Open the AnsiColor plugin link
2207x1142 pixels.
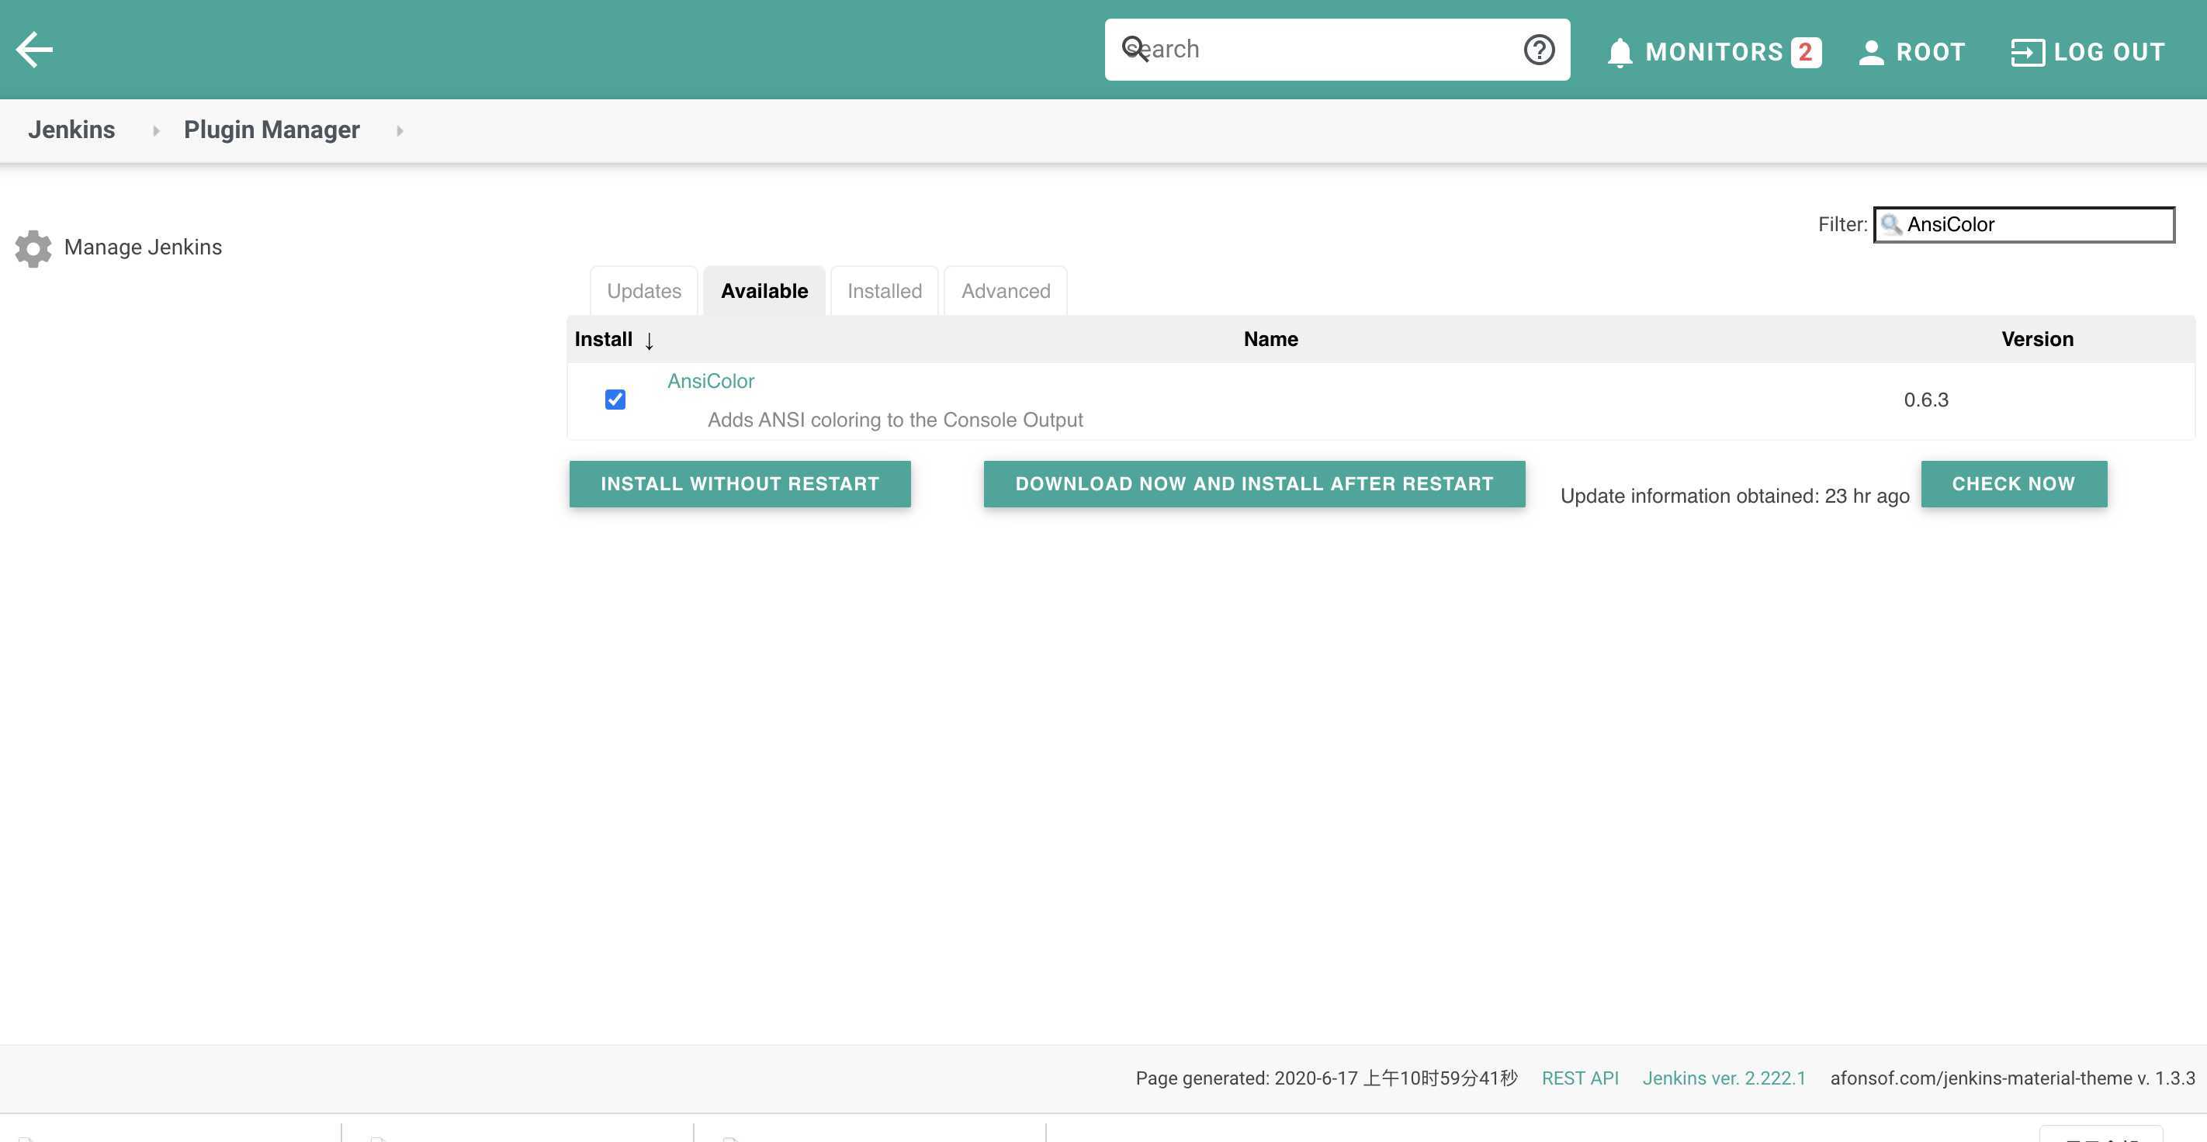pos(711,381)
